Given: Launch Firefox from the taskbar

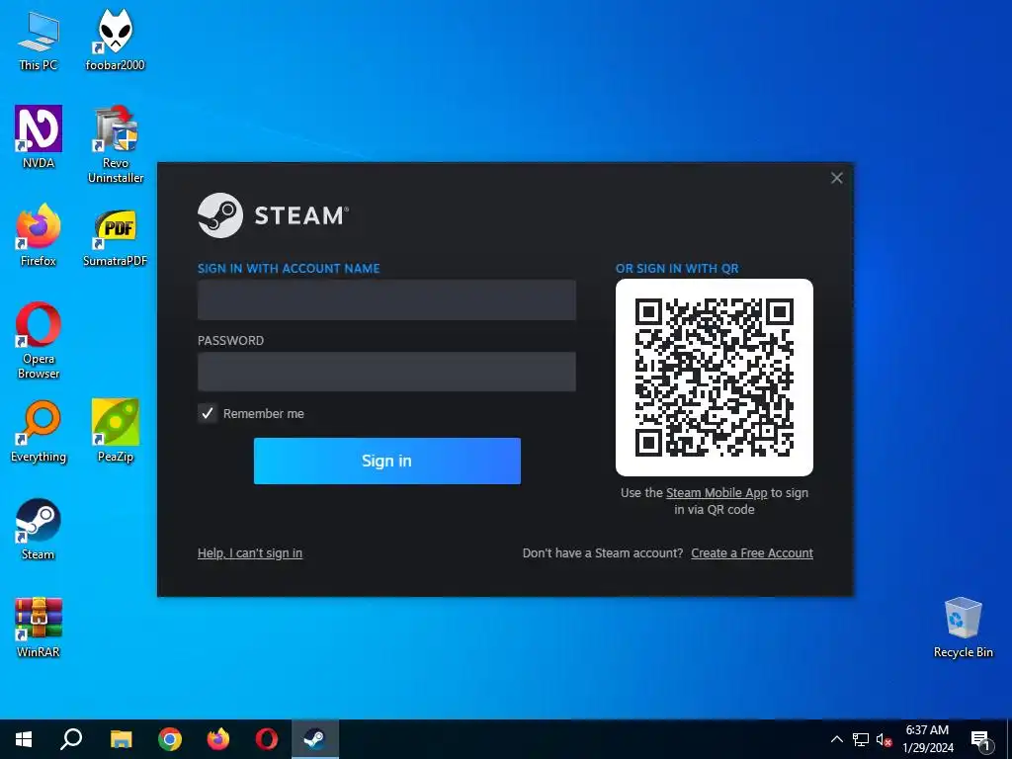Looking at the screenshot, I should pos(218,739).
